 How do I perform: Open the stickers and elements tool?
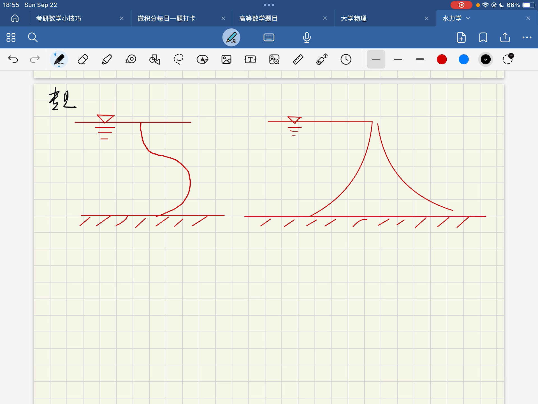[x=202, y=59]
